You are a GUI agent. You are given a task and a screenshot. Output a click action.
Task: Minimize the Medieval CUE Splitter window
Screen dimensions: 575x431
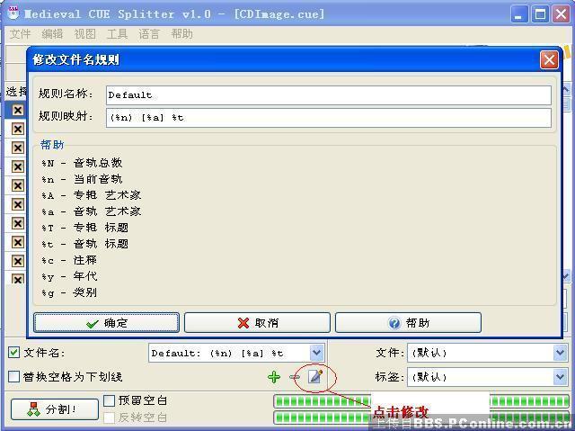coord(518,14)
